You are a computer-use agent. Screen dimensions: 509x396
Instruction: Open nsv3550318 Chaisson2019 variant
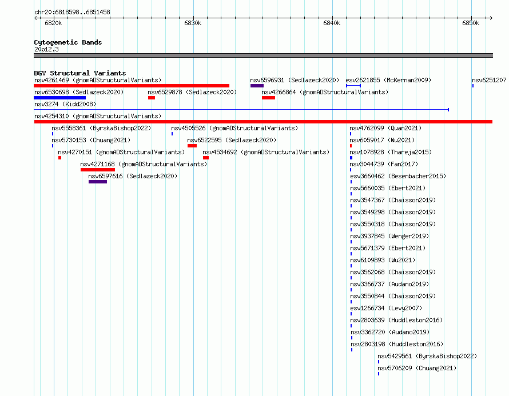(393, 224)
